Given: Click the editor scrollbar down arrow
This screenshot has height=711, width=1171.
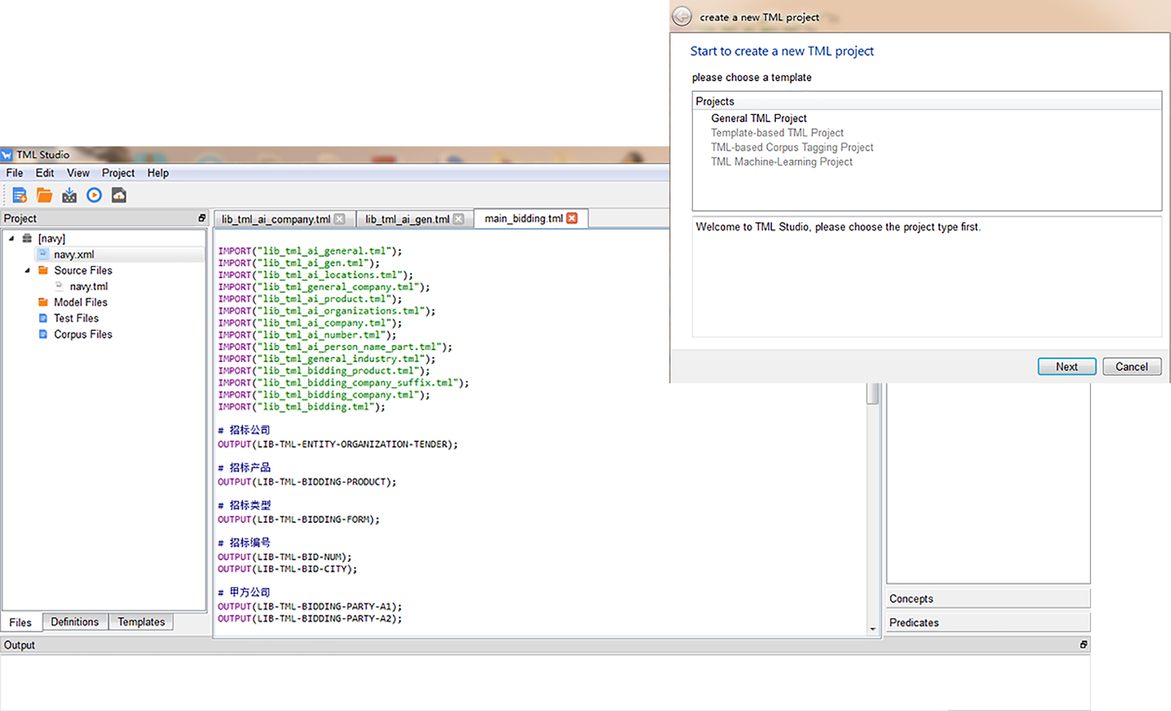Looking at the screenshot, I should click(x=873, y=630).
